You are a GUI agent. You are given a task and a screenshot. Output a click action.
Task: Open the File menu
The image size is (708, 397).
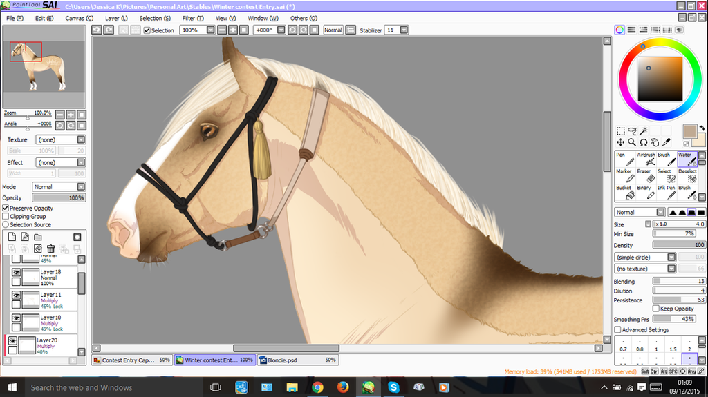click(x=15, y=18)
